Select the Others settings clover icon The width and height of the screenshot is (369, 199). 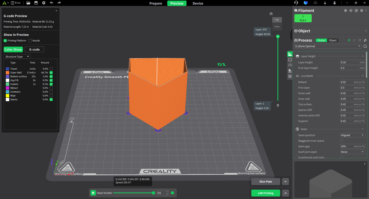coord(290,76)
